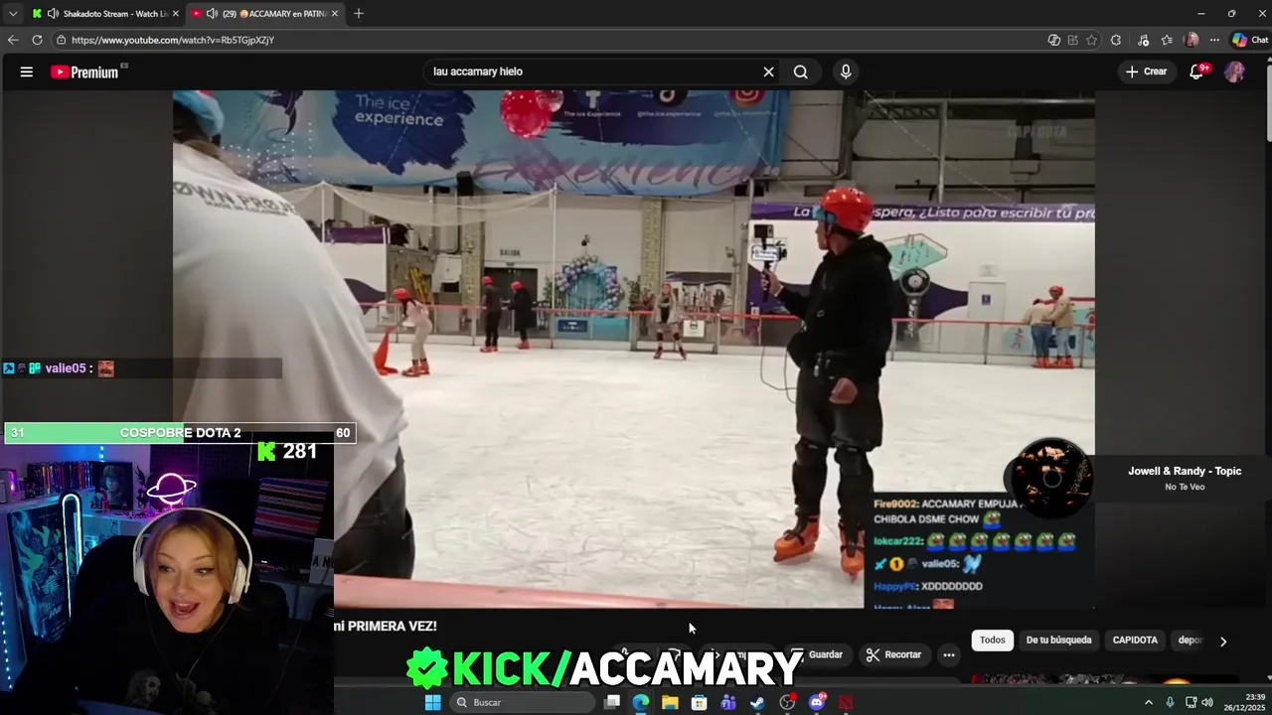This screenshot has height=715, width=1272.
Task: Open a new browser tab
Action: coord(359,13)
